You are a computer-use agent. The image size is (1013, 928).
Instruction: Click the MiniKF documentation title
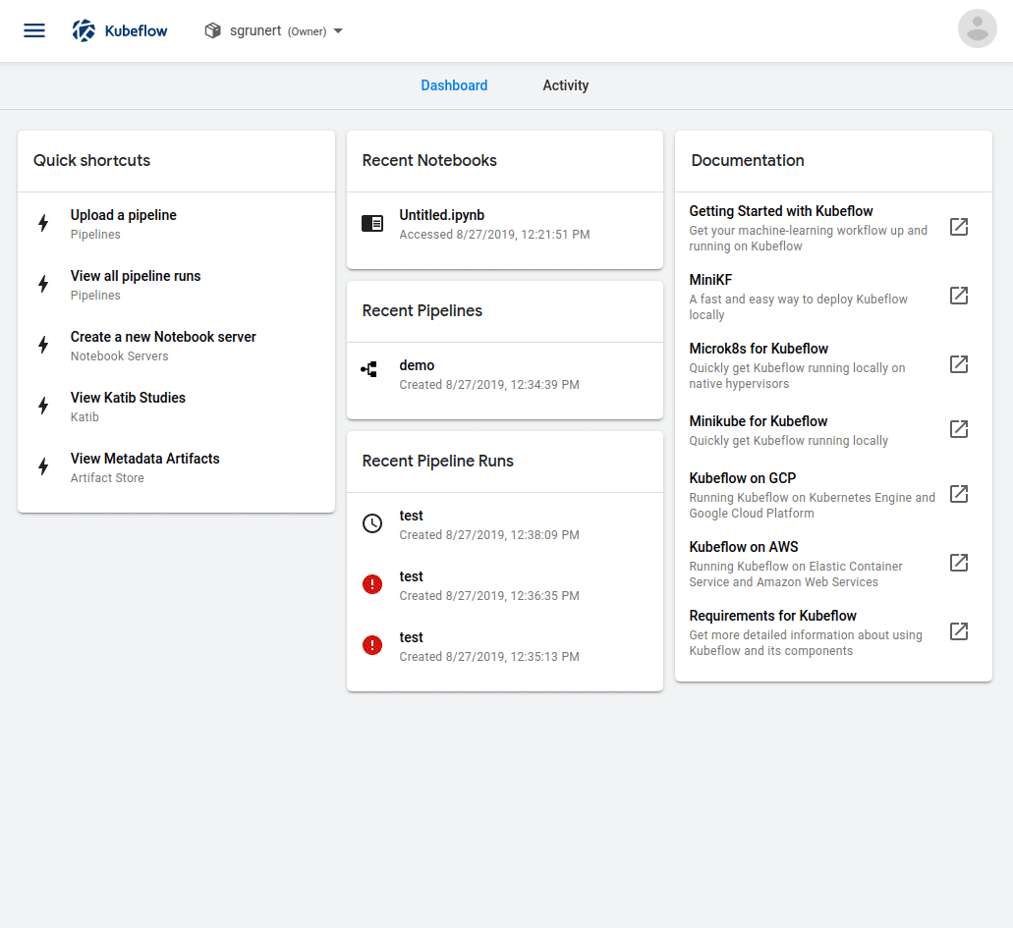point(710,280)
